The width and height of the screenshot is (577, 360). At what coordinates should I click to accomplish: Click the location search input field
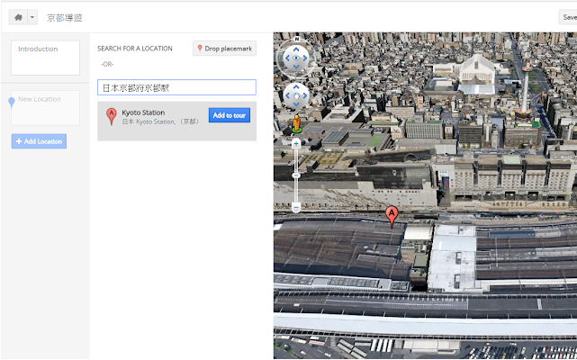(176, 88)
